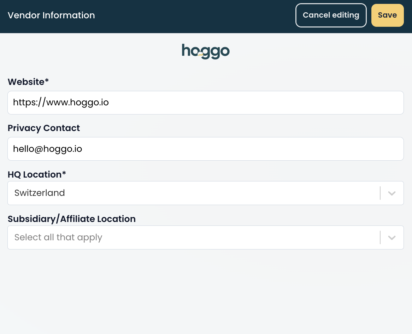Screen dimensions: 412x334
Task: Click the Subsidiary/Affiliate Location label
Action: click(72, 219)
